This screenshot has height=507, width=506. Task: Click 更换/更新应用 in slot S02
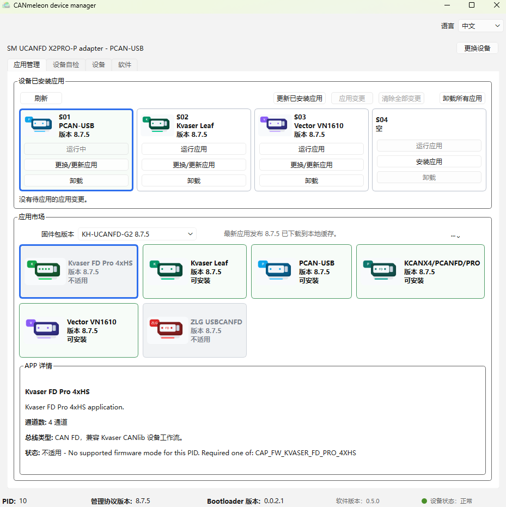(x=194, y=165)
